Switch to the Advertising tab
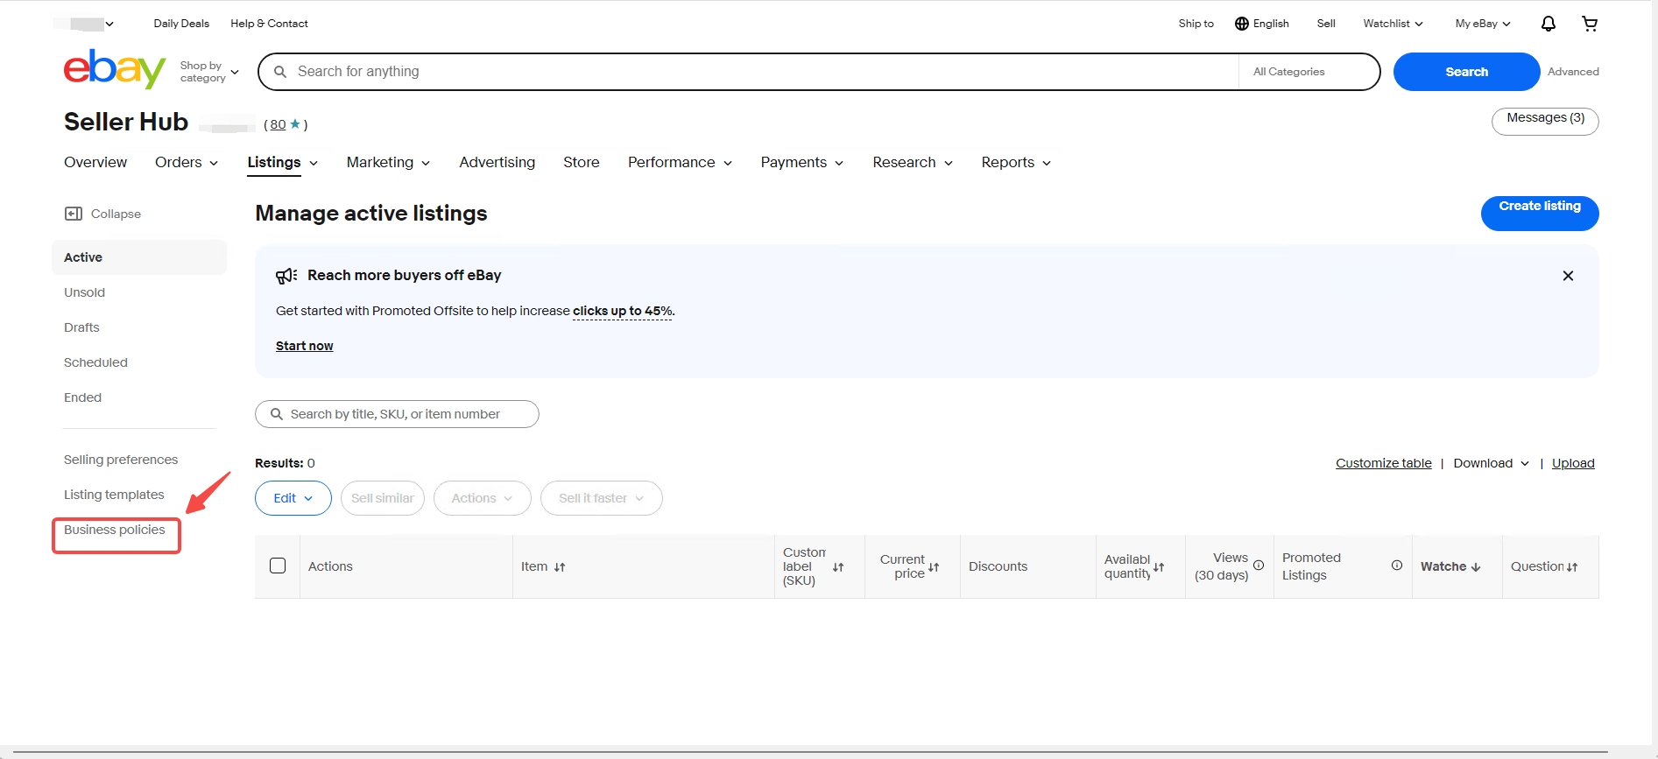Viewport: 1658px width, 759px height. point(497,163)
